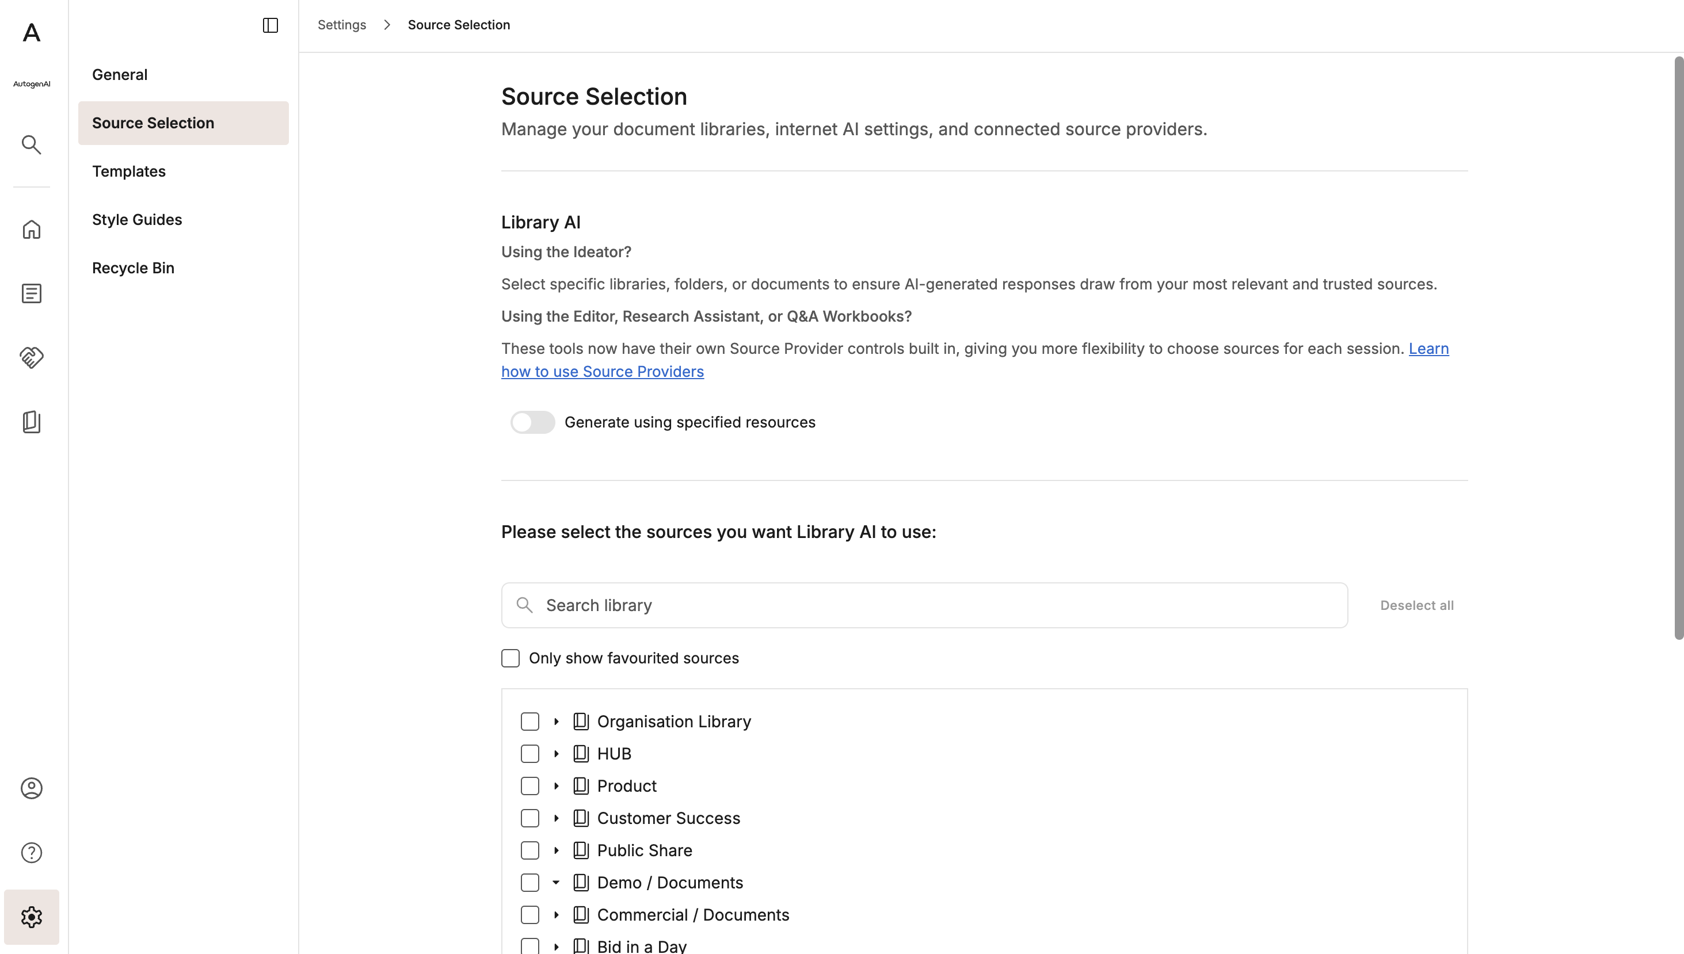Click the library icon beside Product

click(x=581, y=785)
